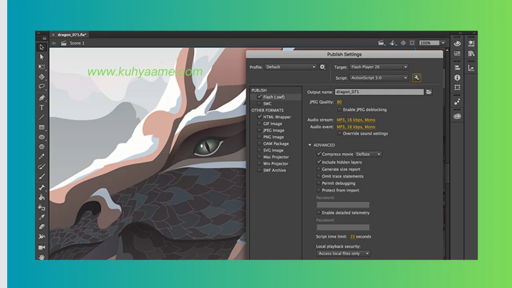The image size is (512, 288).
Task: Select the Free Transform tool
Action: (x=42, y=67)
